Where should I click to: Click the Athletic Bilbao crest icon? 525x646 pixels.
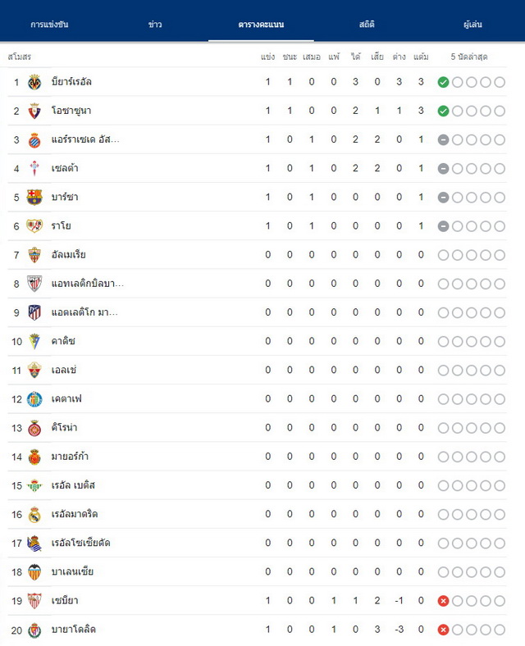34,284
